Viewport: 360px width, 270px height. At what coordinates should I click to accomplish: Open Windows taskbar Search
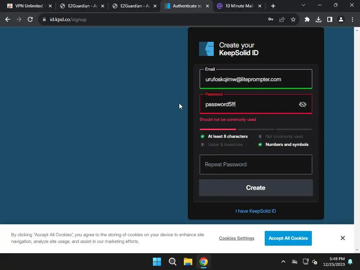pos(172,262)
